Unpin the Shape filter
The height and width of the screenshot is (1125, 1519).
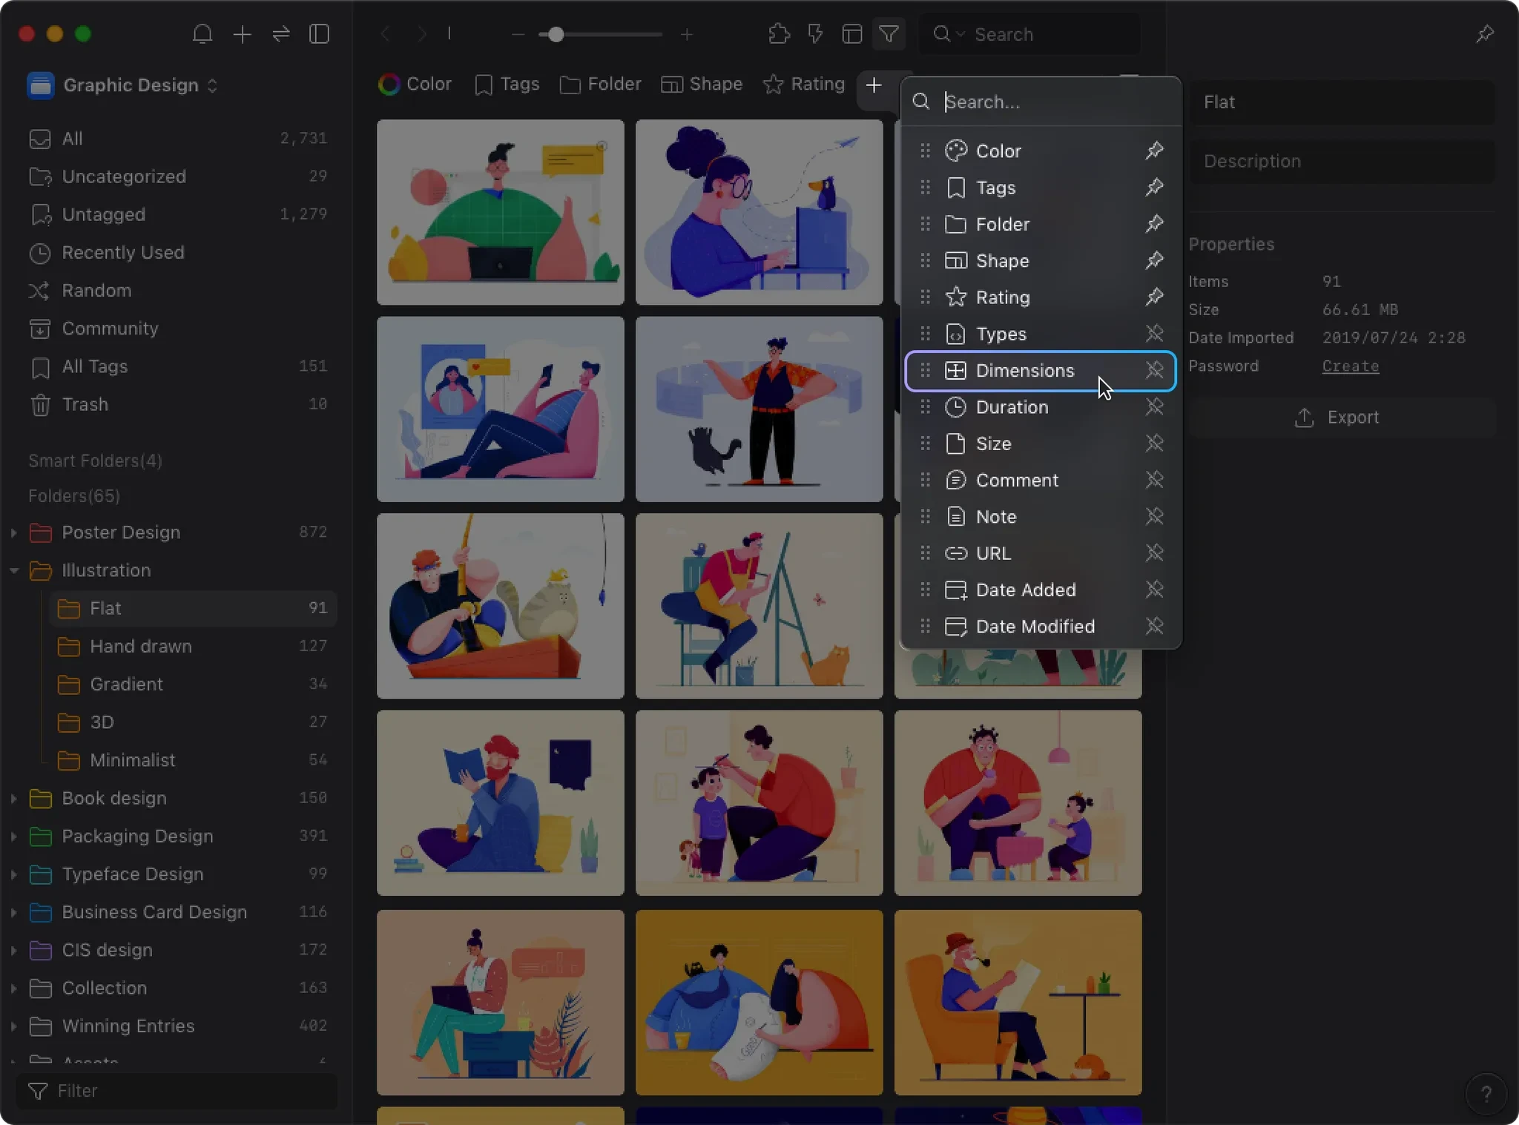tap(1154, 260)
